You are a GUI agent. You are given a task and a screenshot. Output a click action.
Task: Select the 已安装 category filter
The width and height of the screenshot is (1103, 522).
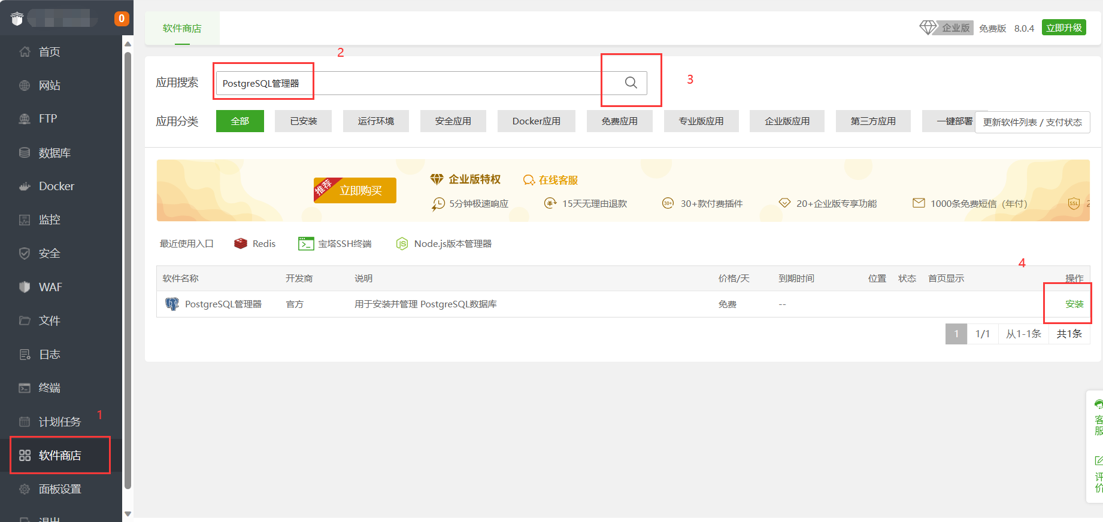coord(303,121)
